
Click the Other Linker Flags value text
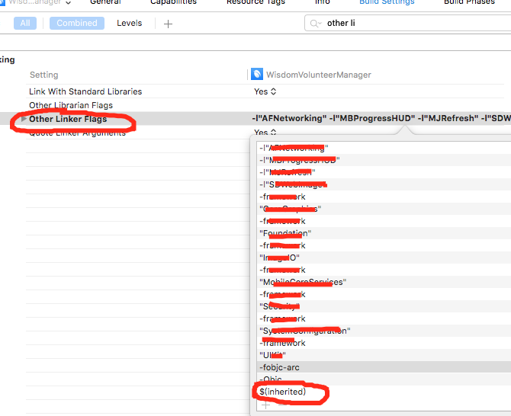381,118
